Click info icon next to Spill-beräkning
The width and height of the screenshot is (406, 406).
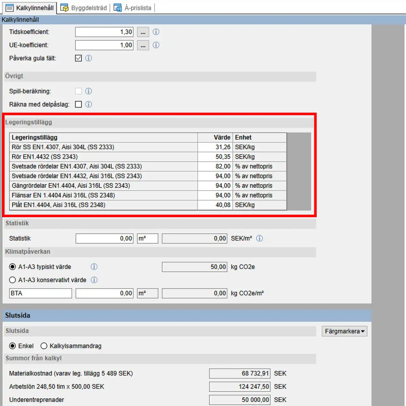[x=89, y=91]
